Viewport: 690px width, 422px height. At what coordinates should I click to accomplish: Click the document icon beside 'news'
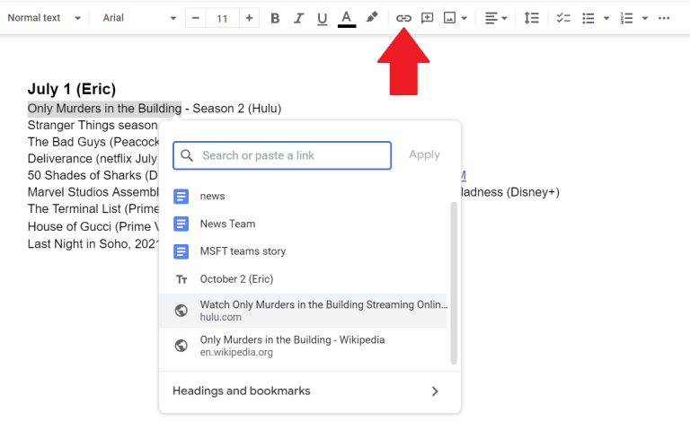click(181, 196)
